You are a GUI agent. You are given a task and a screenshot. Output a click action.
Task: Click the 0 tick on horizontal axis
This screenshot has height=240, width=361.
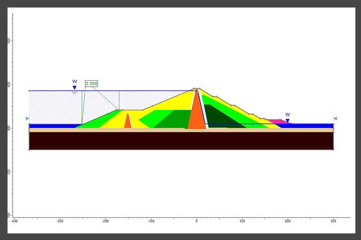coord(196,220)
